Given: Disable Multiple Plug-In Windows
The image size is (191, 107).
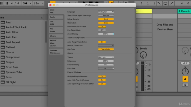Looking at the screenshot, I should (x=102, y=76).
